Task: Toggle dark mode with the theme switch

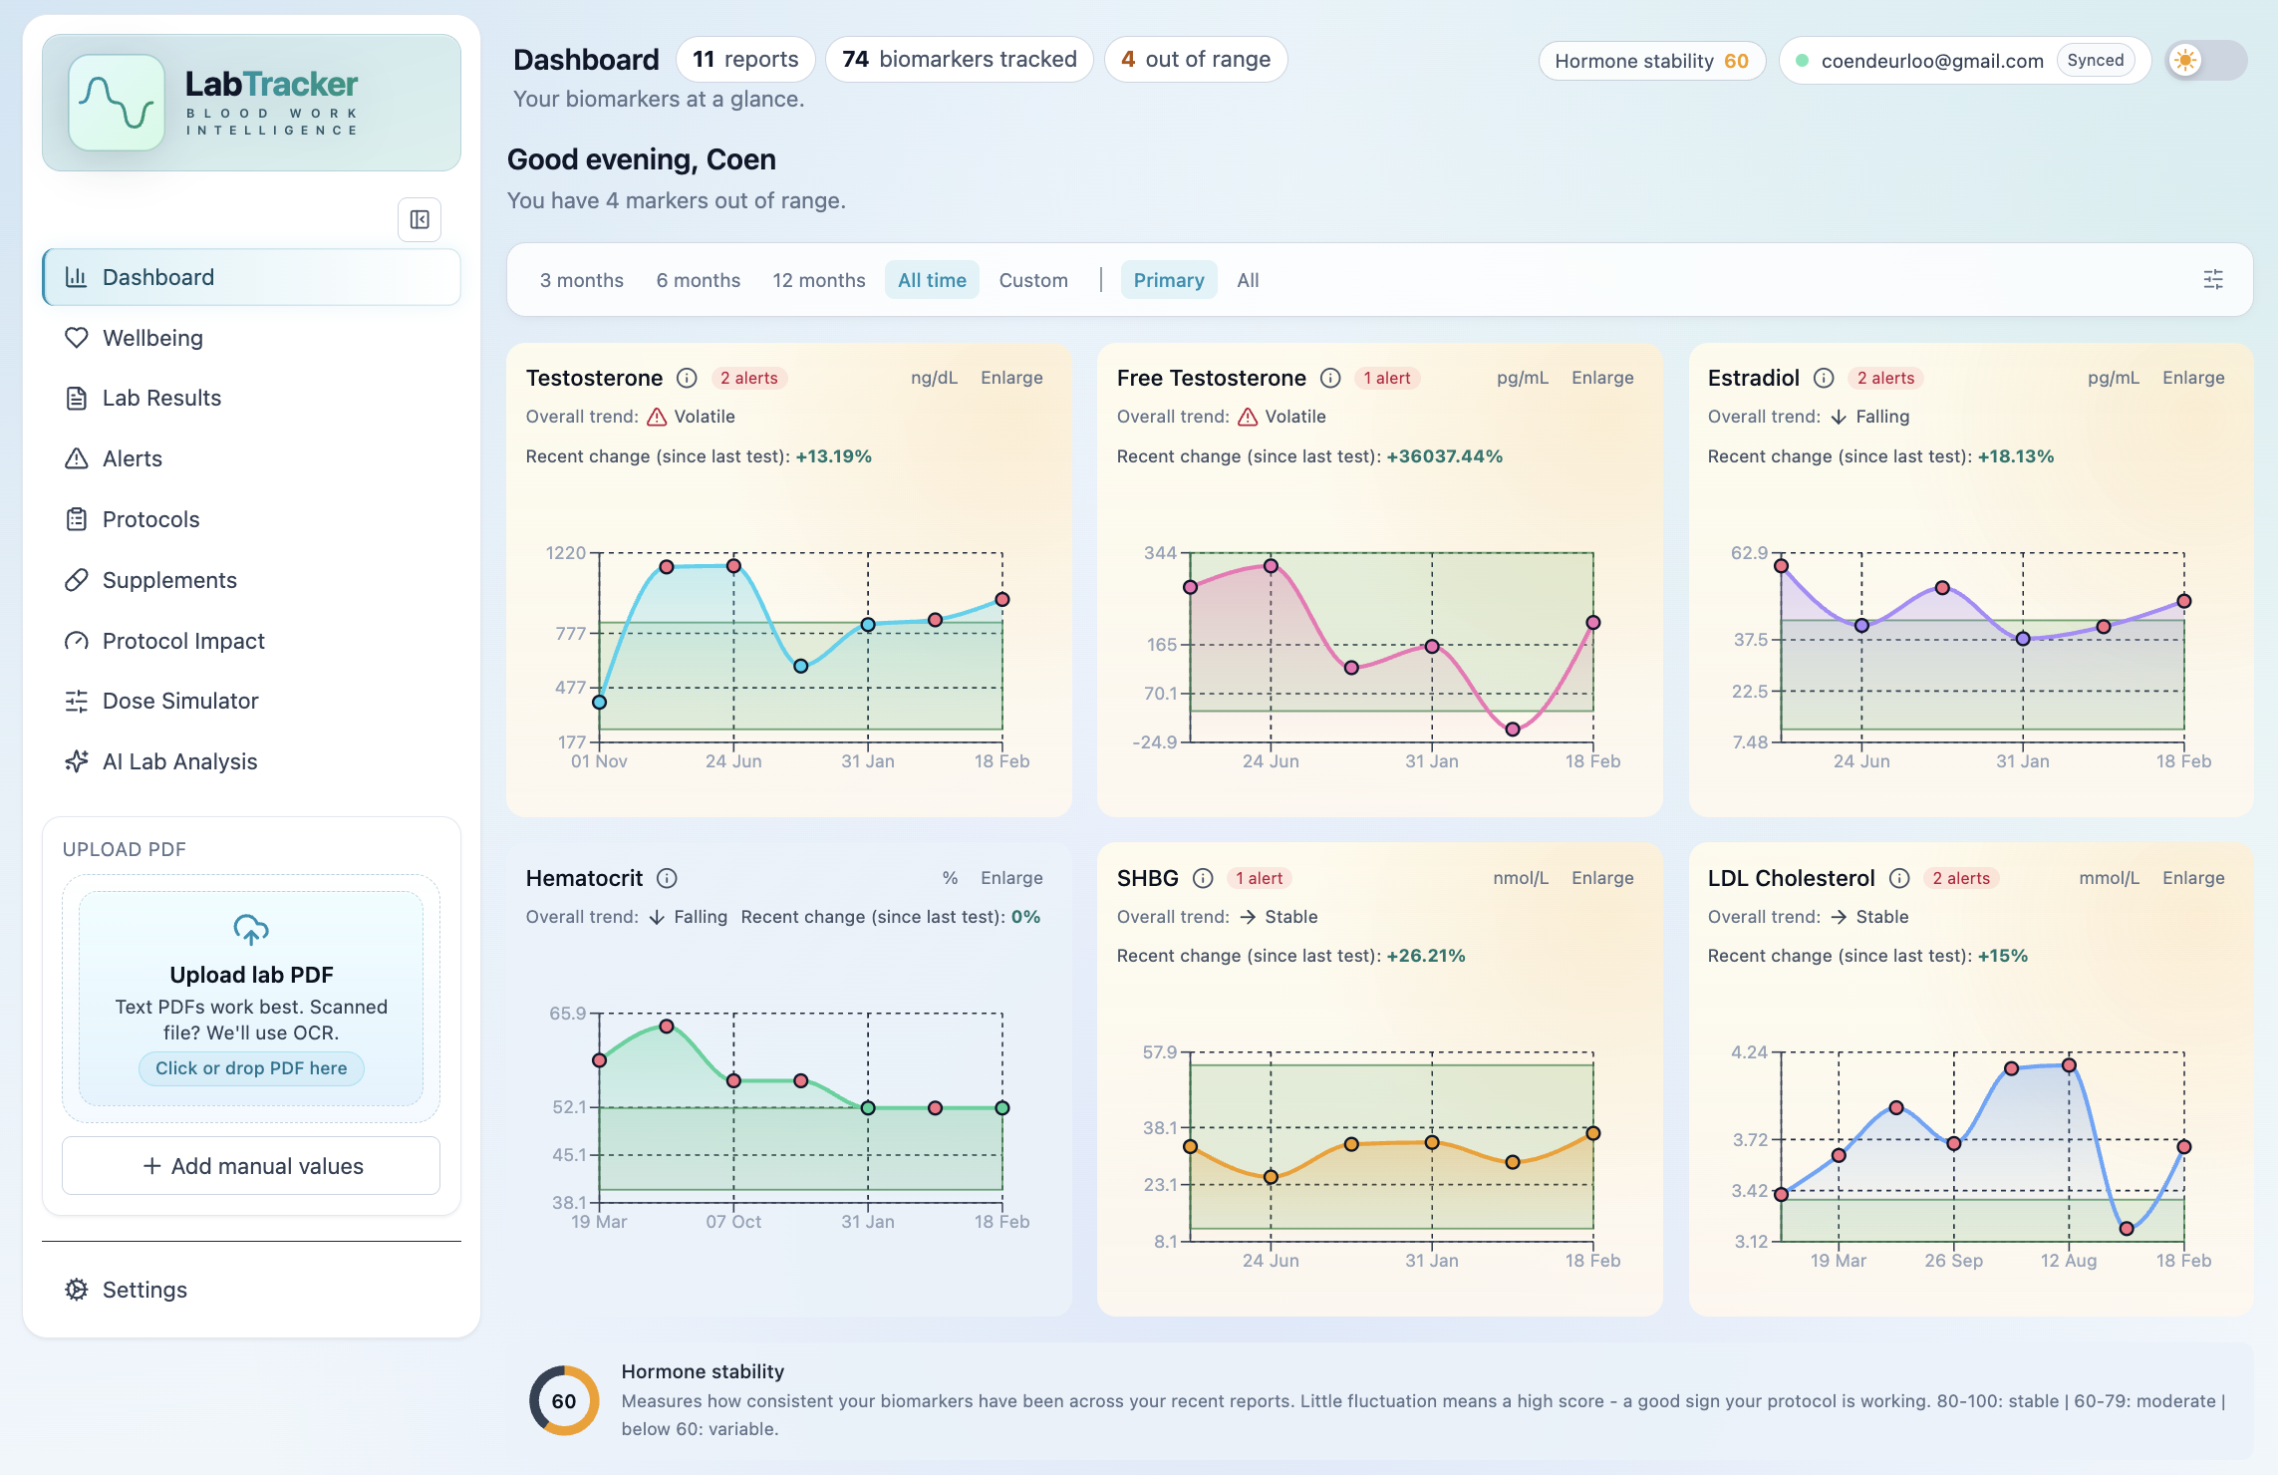Action: [2206, 60]
